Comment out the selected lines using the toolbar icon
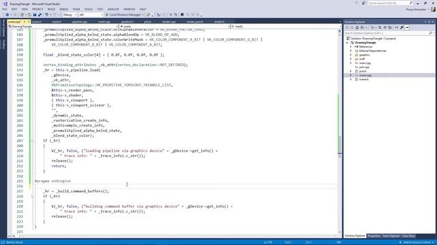 coord(171,15)
